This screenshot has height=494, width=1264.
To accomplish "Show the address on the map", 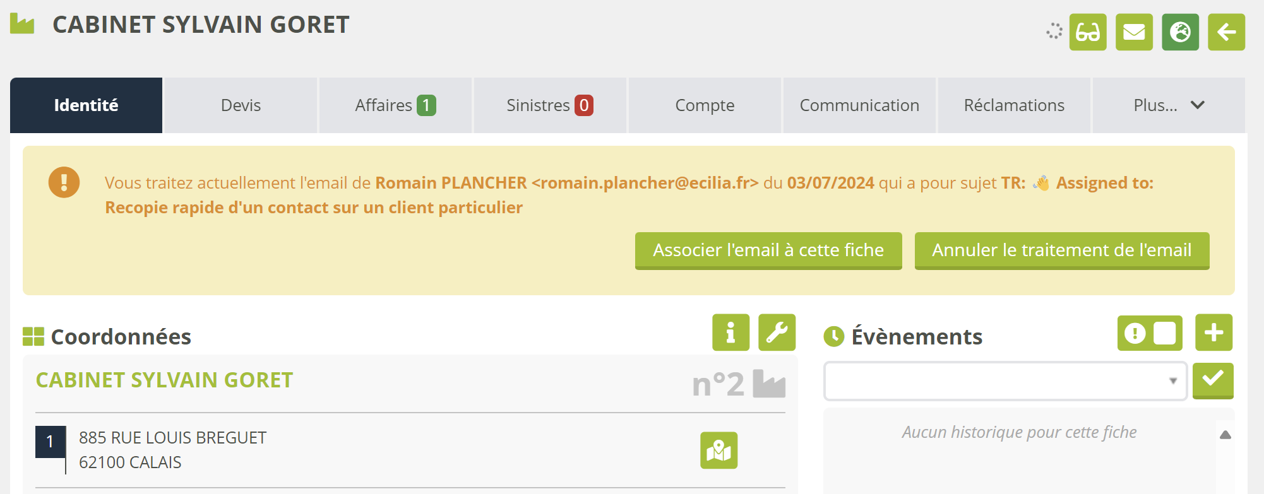I will point(718,450).
